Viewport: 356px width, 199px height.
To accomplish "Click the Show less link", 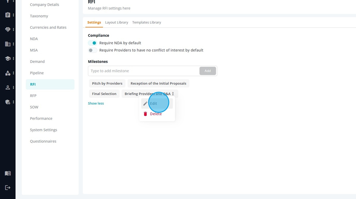I will tap(96, 103).
